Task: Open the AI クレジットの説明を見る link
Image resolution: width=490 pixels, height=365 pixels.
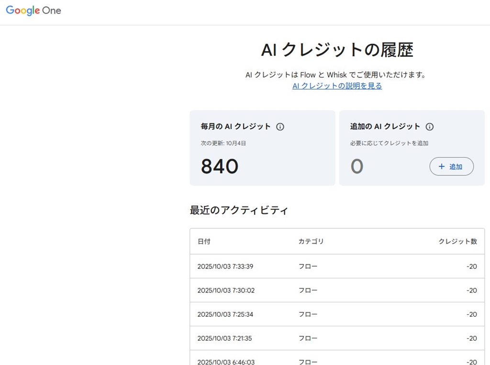Action: [337, 86]
